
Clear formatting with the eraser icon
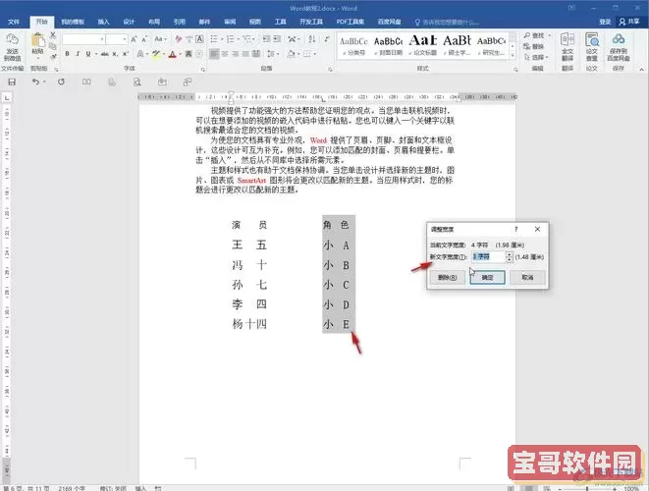pos(179,39)
